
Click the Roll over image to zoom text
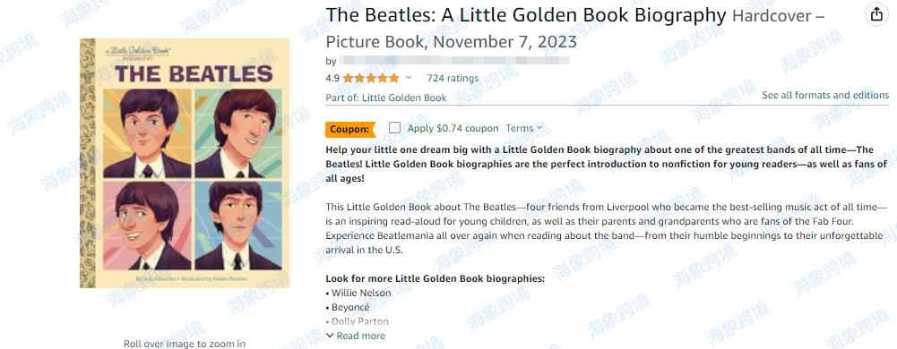click(x=185, y=344)
